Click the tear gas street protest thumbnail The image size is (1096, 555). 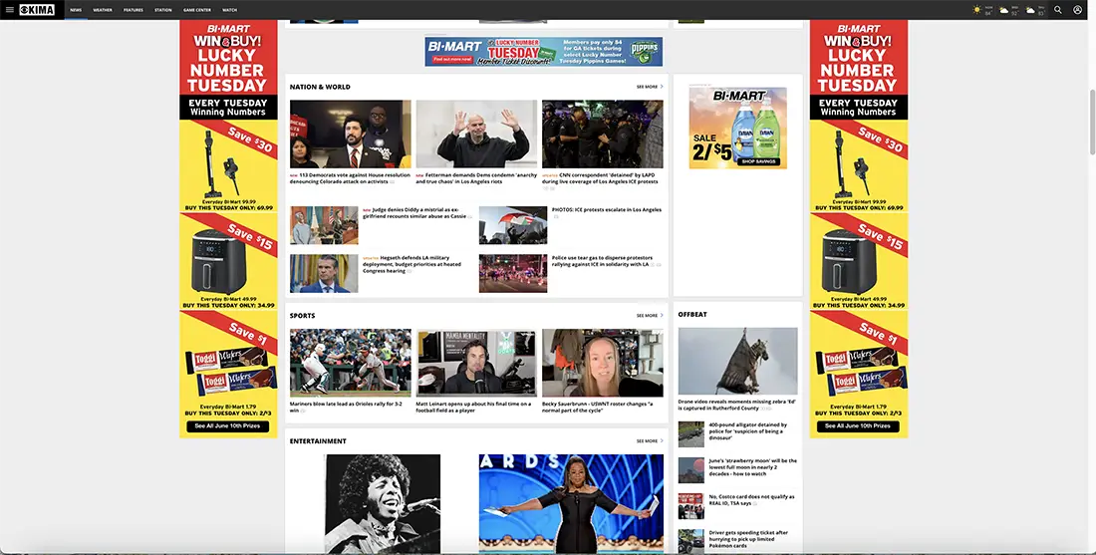point(513,273)
